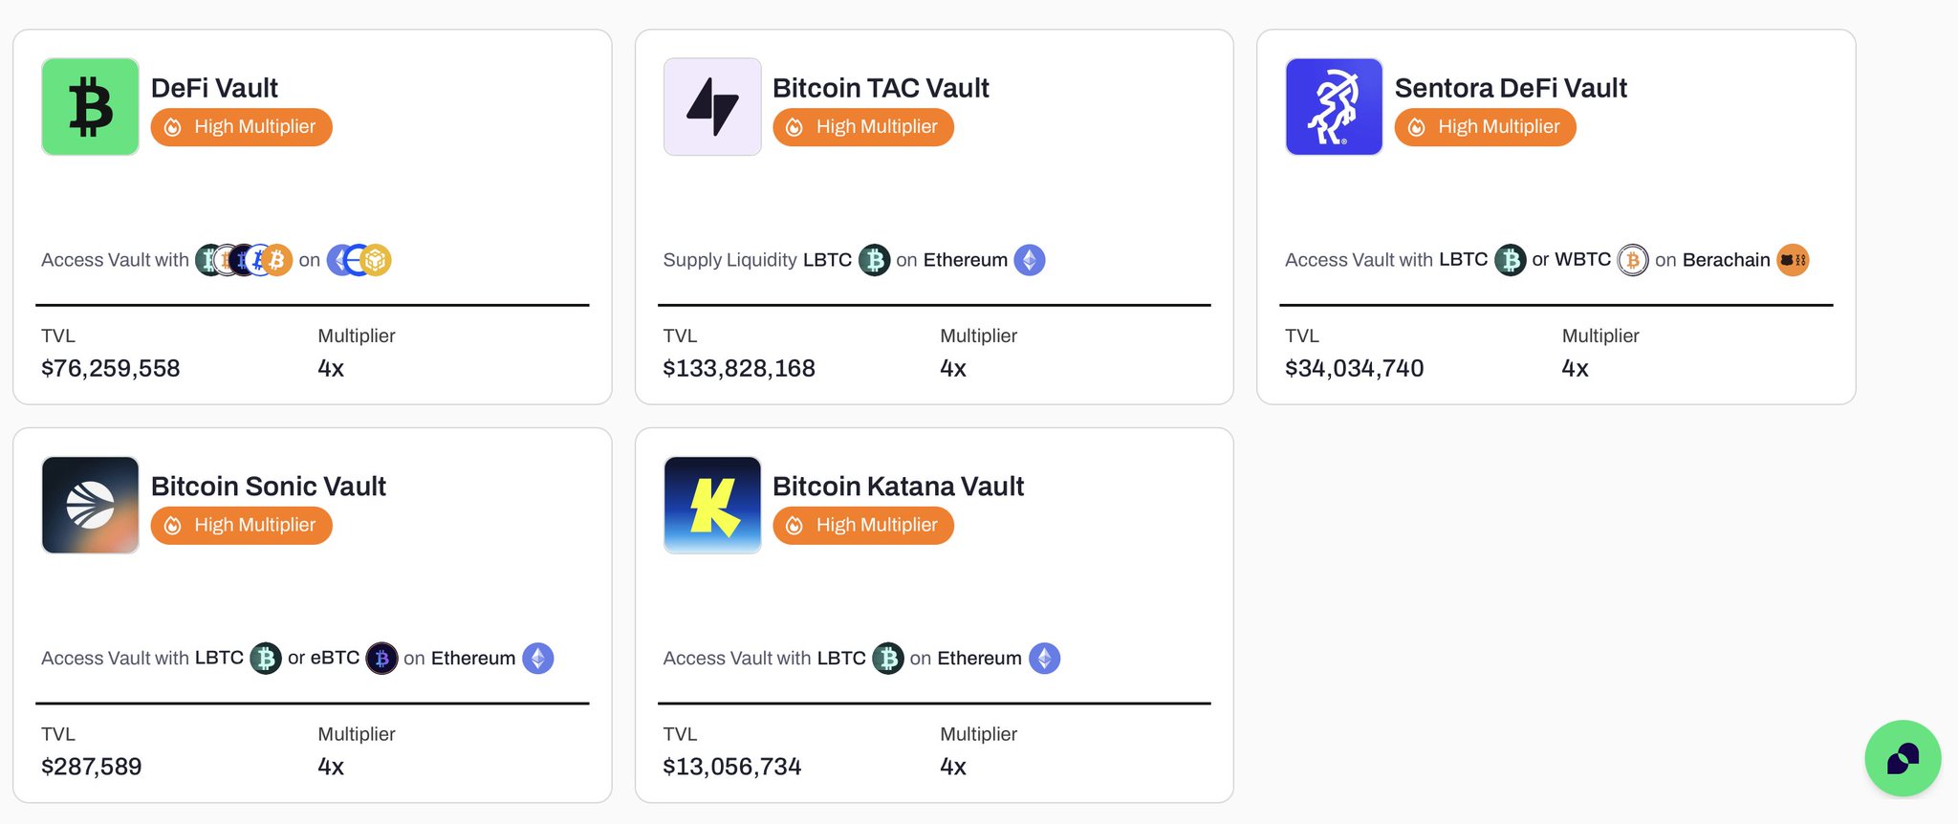Click the Bitcoin Sonic Vault logo

90,505
